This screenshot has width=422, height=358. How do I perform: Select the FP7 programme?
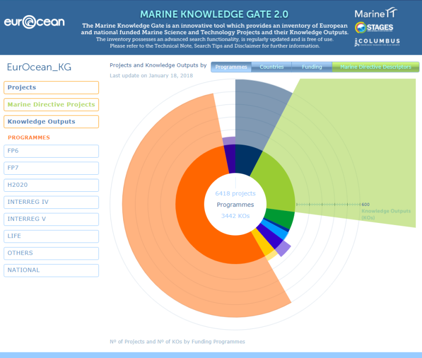pyautogui.click(x=51, y=168)
